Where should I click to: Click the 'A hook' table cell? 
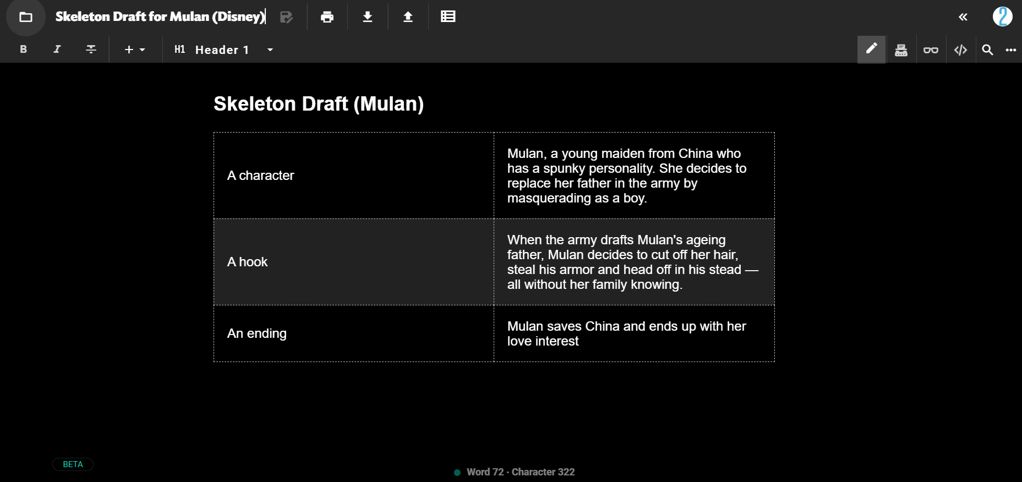354,262
